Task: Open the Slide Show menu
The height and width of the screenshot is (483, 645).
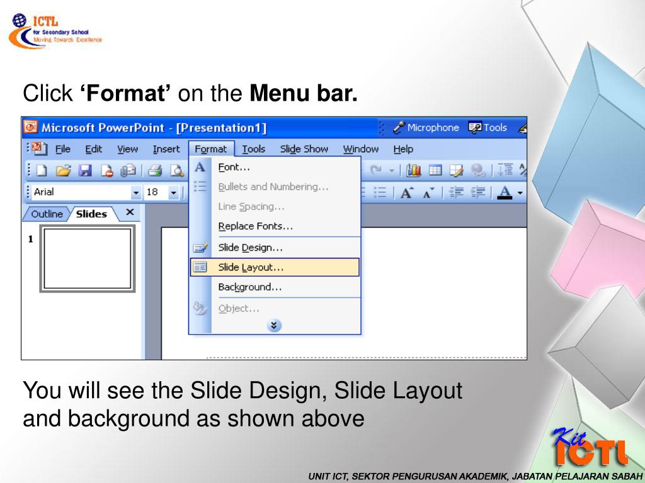Action: (304, 149)
